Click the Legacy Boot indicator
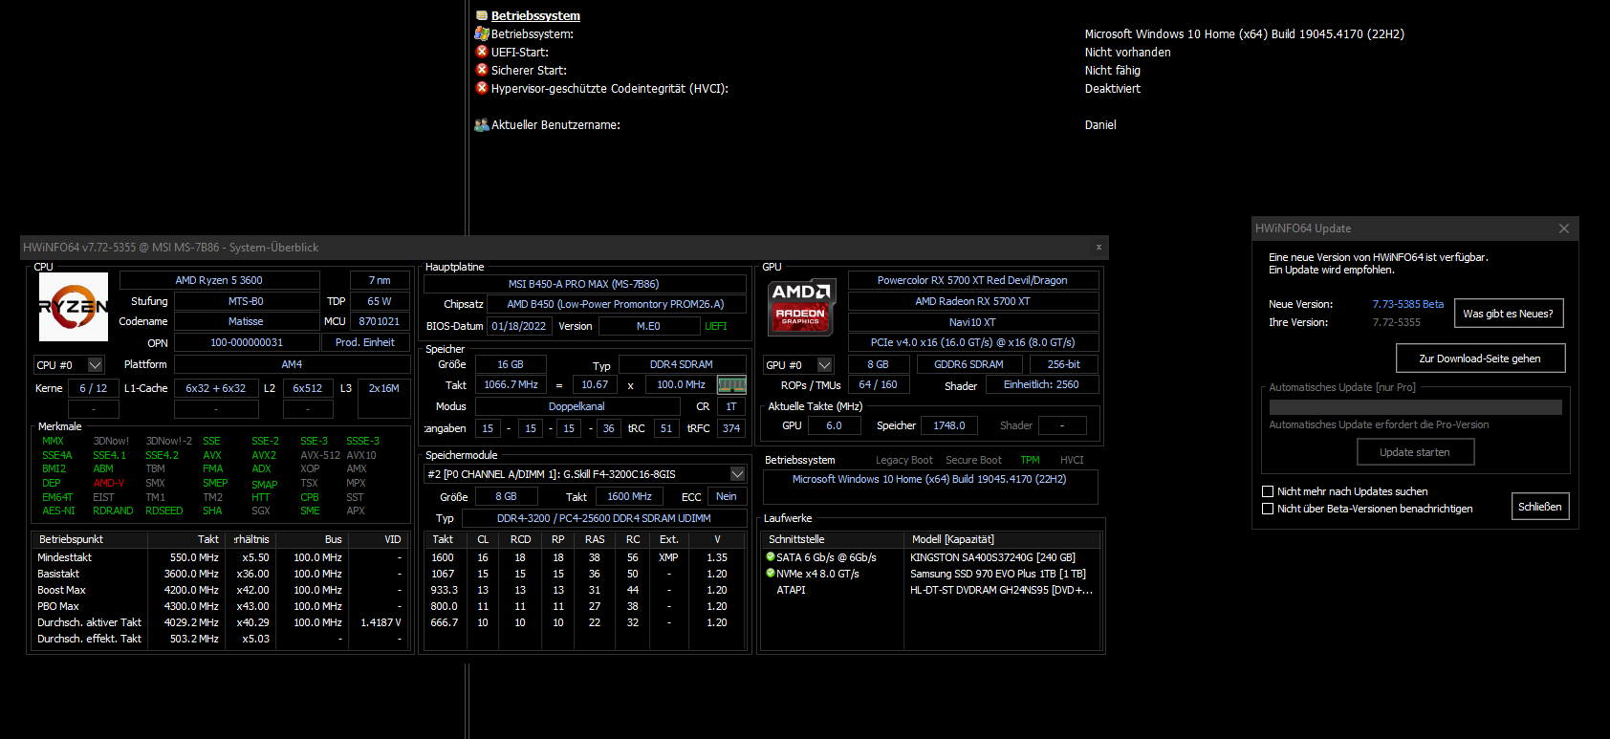 904,460
